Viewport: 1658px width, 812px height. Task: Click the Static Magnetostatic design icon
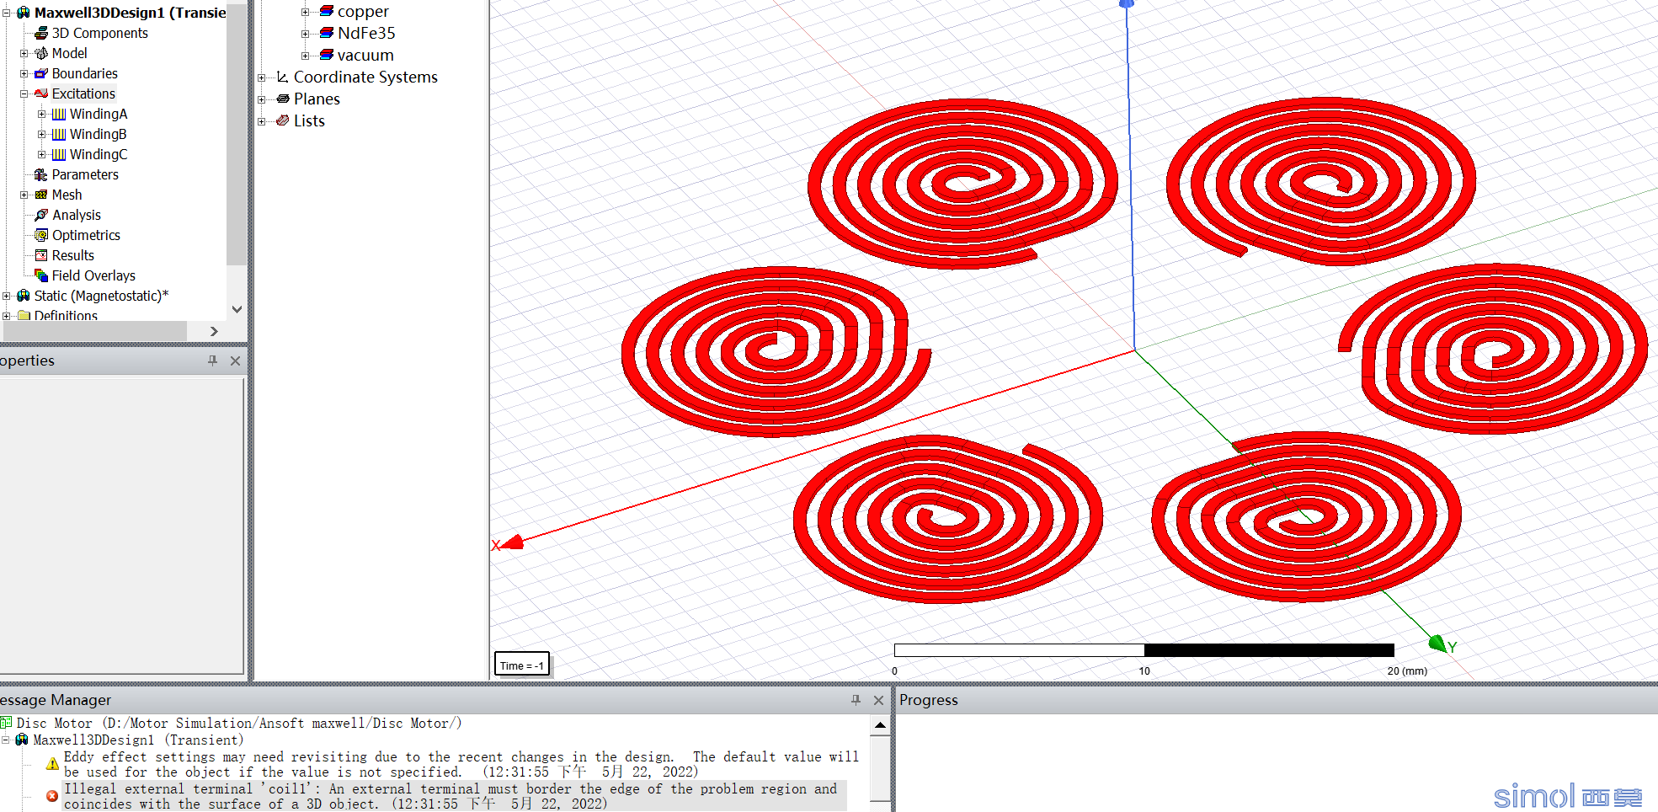(x=23, y=296)
